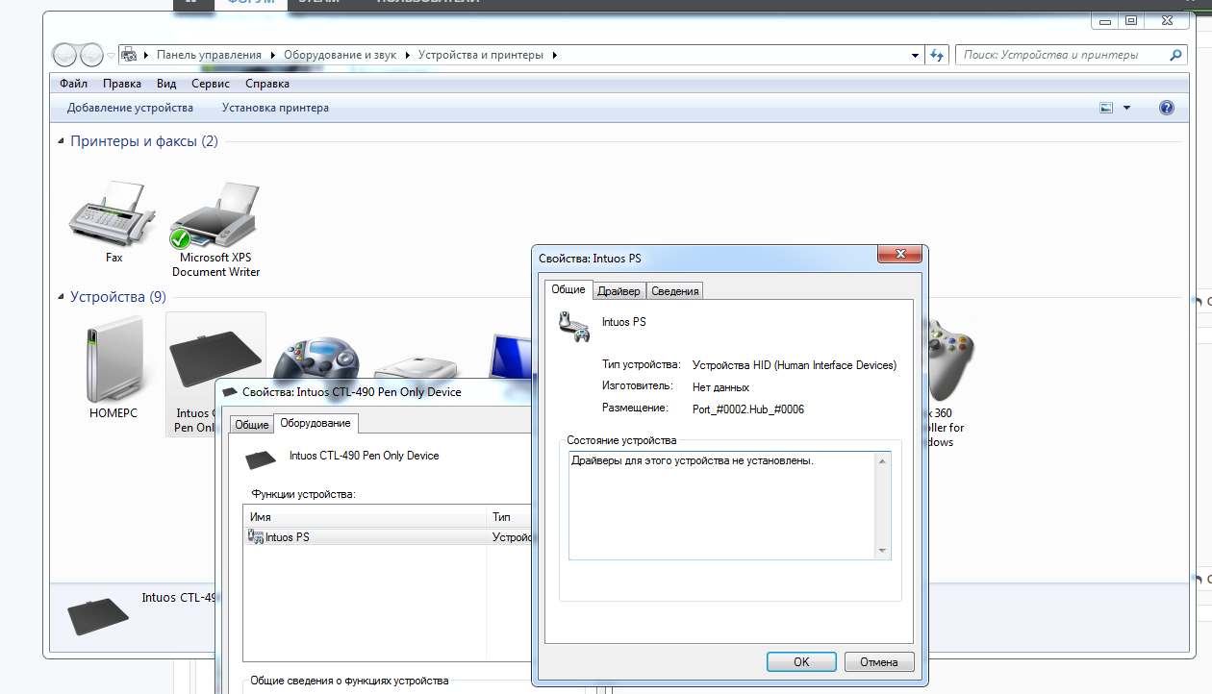
Task: Open the Fax printer icon
Action: tap(114, 215)
